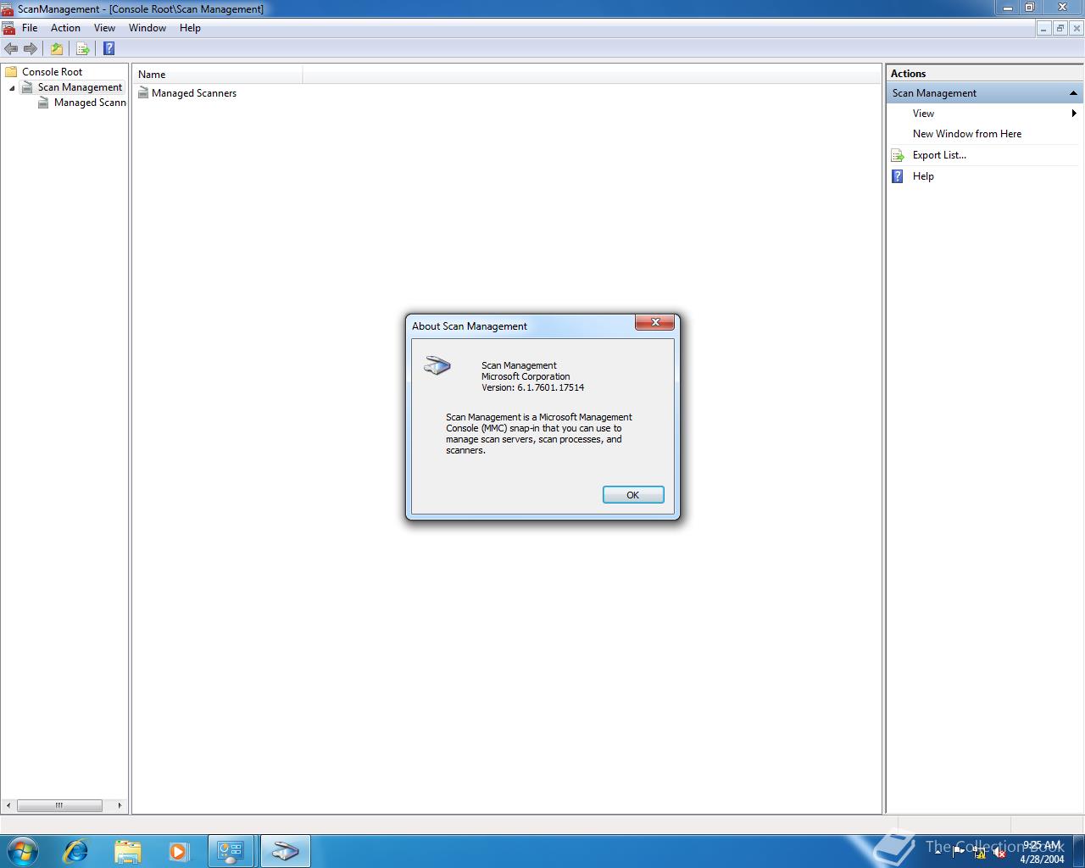The width and height of the screenshot is (1085, 868).
Task: Click the Forward arrow in the toolbar
Action: point(31,48)
